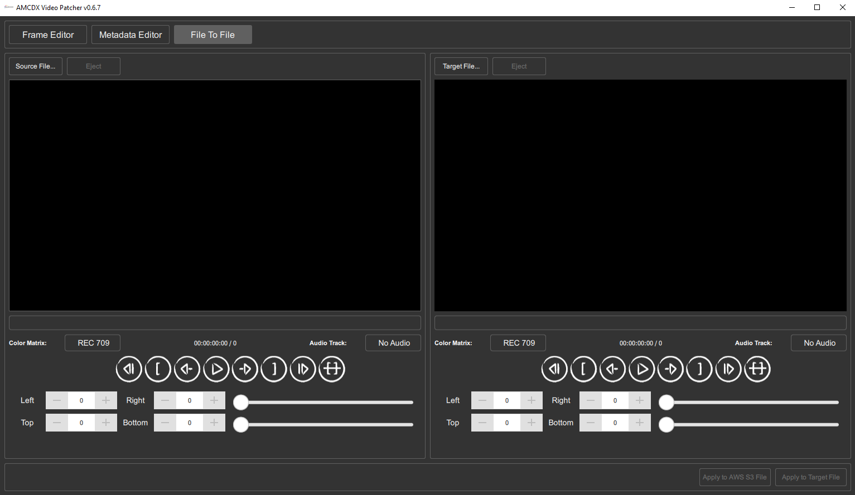This screenshot has width=855, height=495.
Task: Click target player's left bracket in-point icon
Action: pyautogui.click(x=583, y=369)
